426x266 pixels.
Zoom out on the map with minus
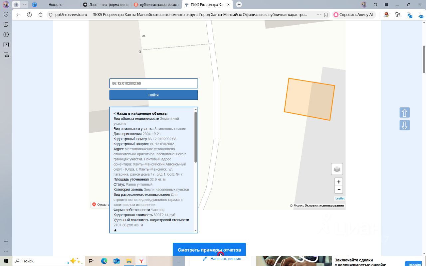pyautogui.click(x=339, y=190)
